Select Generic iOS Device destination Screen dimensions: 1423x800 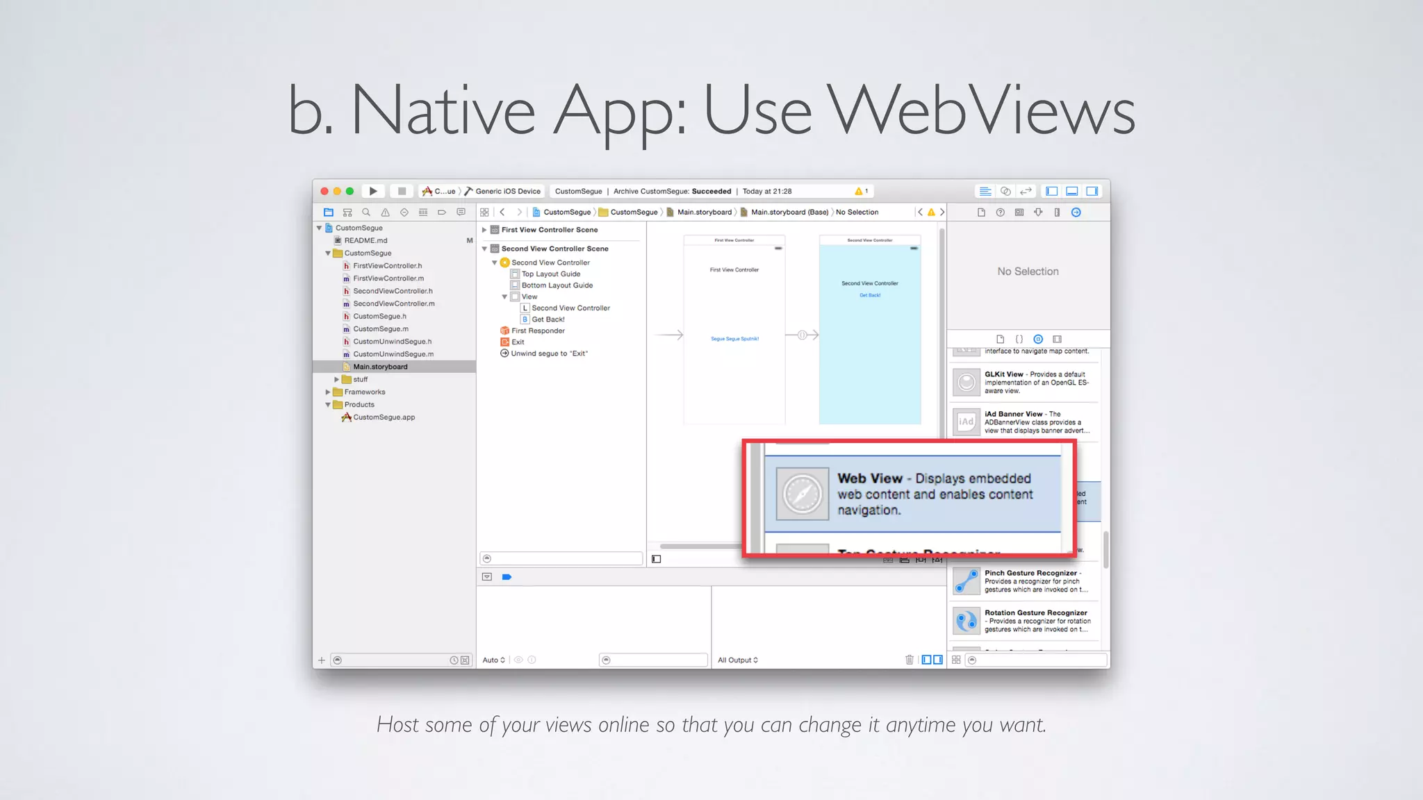[503, 191]
